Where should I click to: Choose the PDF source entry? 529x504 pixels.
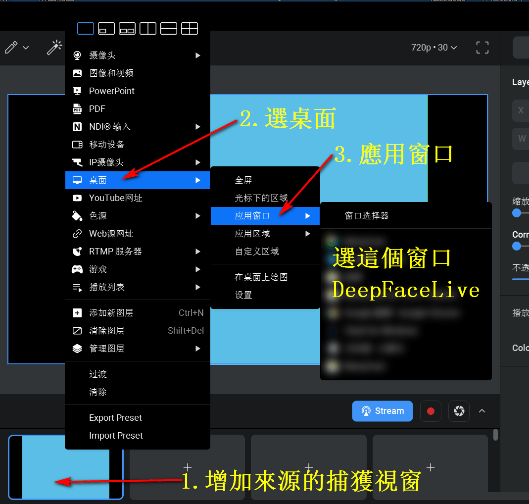click(137, 109)
